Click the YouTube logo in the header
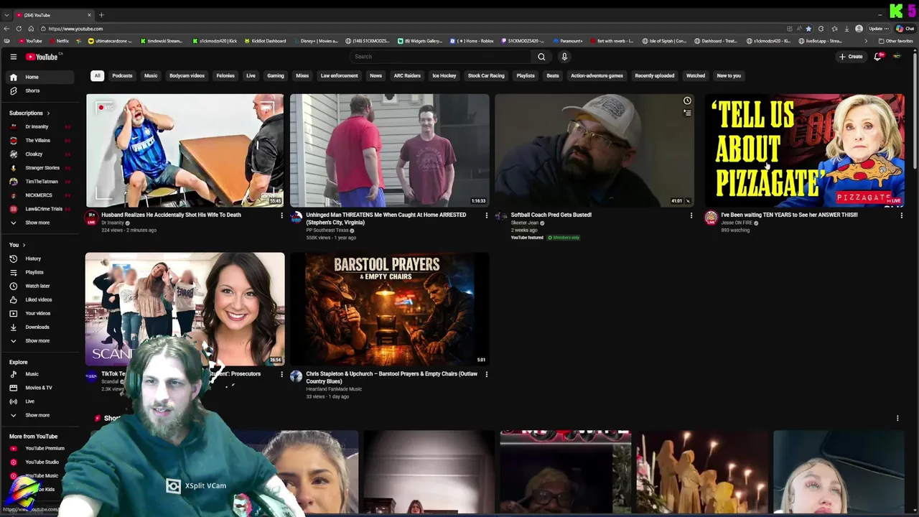Image resolution: width=919 pixels, height=517 pixels. pos(42,57)
